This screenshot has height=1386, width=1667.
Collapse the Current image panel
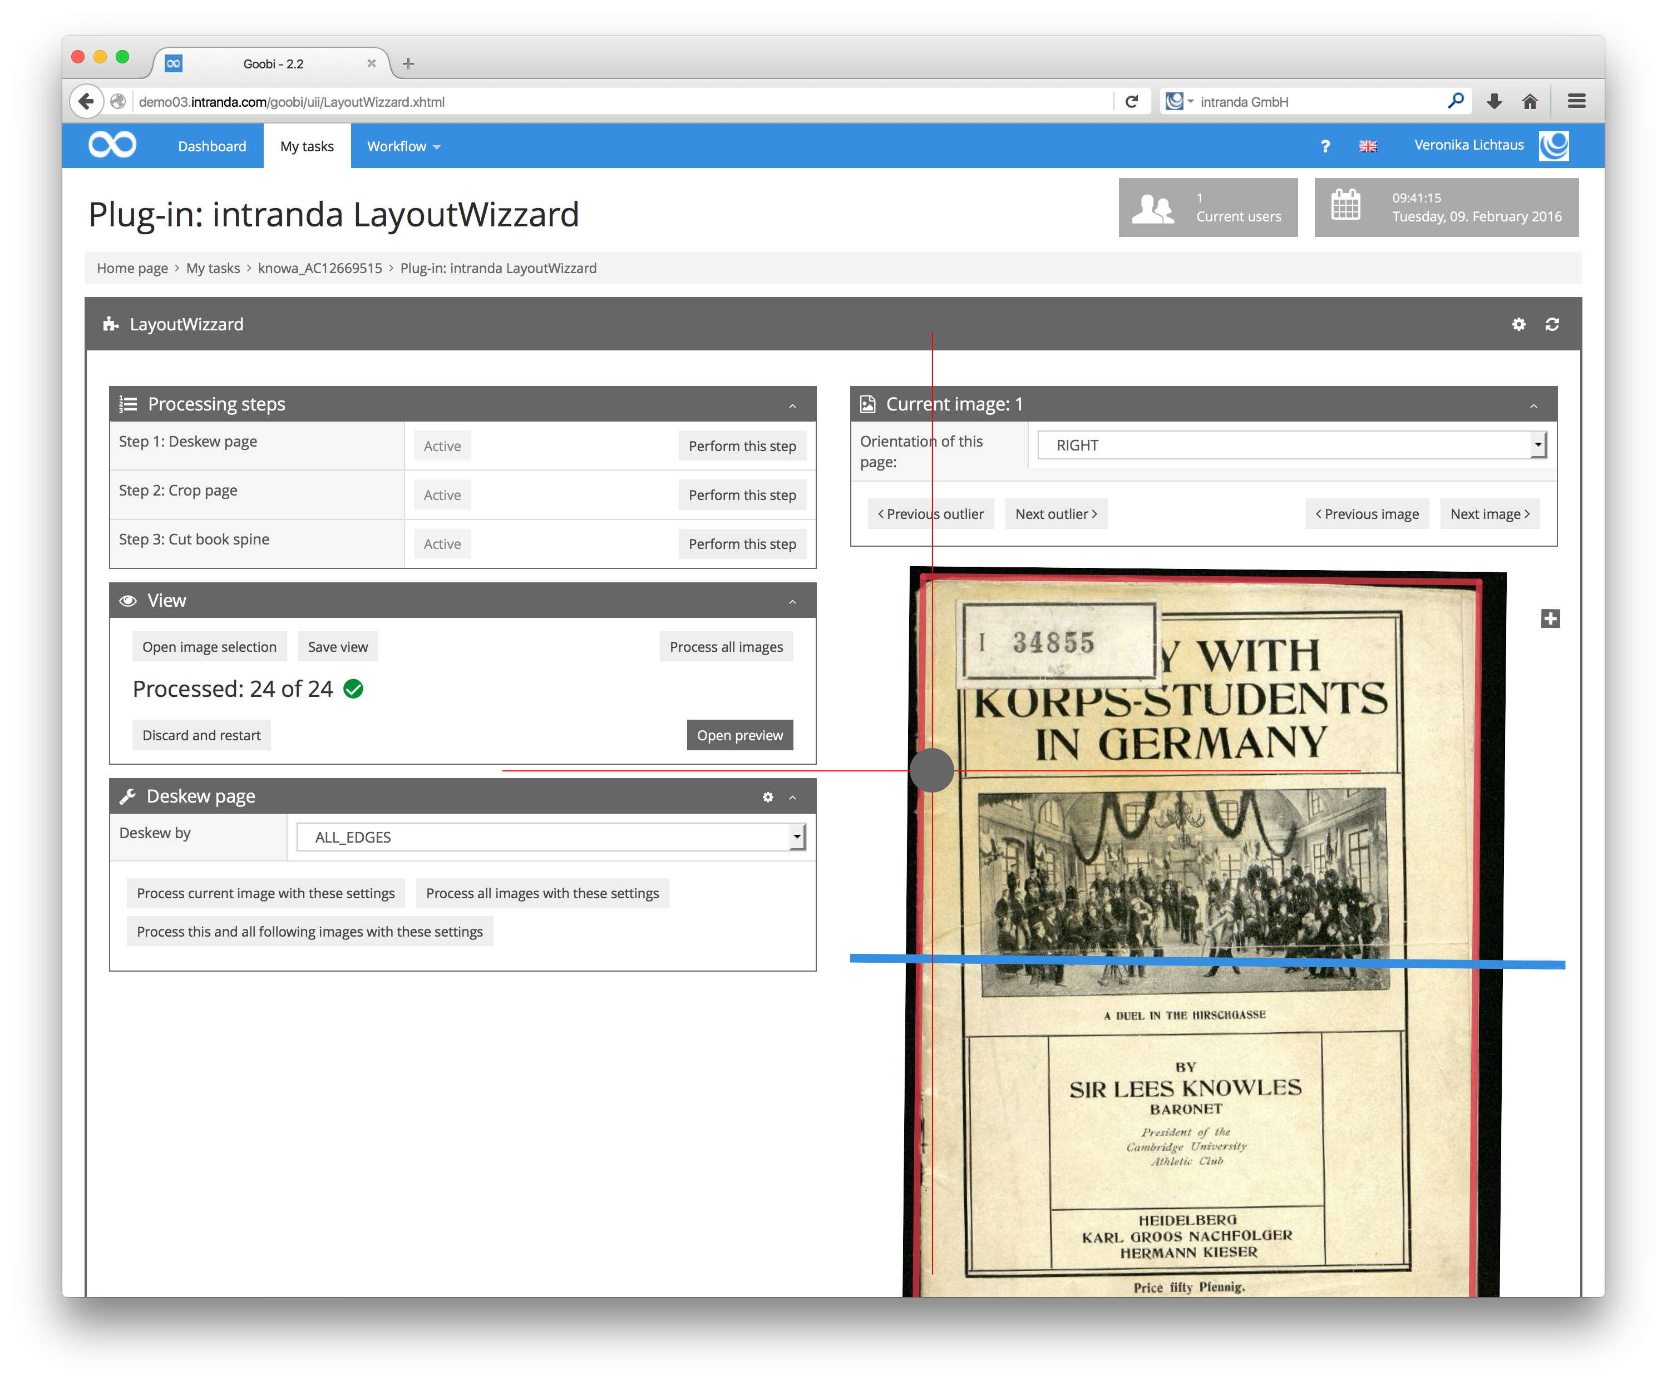[x=1533, y=405]
